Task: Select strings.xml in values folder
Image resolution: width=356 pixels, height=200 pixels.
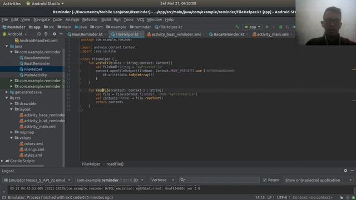Action: pos(32,149)
